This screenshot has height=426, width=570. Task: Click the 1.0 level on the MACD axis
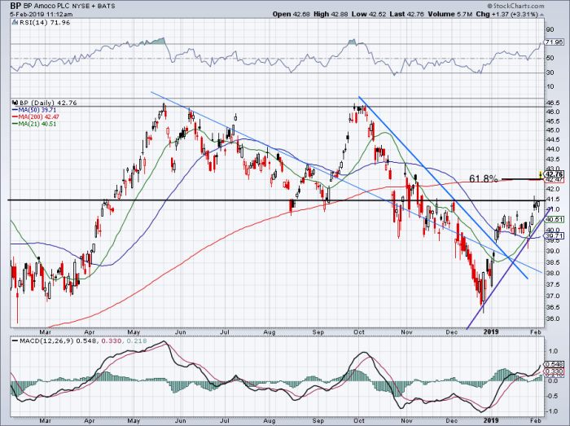click(x=553, y=351)
